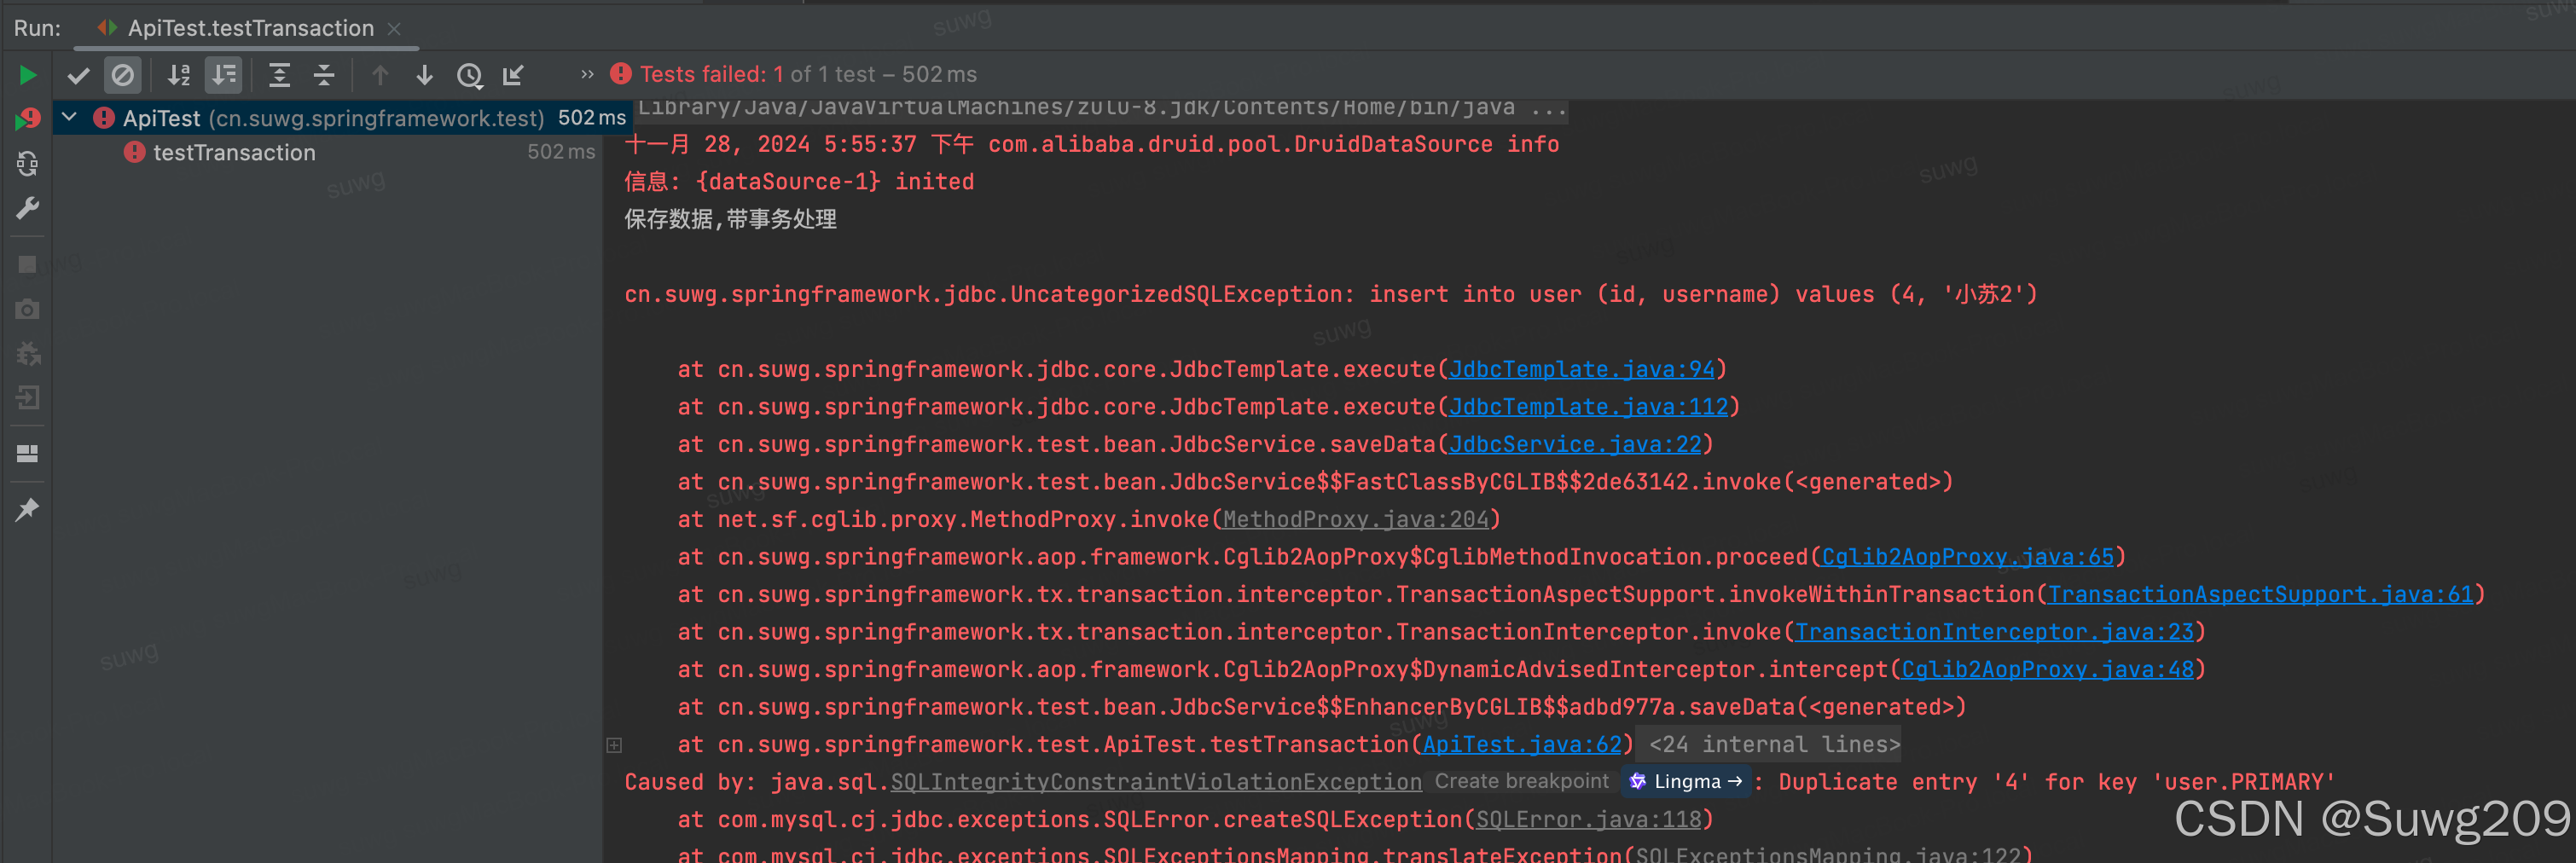This screenshot has width=2576, height=863.
Task: Toggle Show Passed tests checkmark
Action: click(79, 75)
